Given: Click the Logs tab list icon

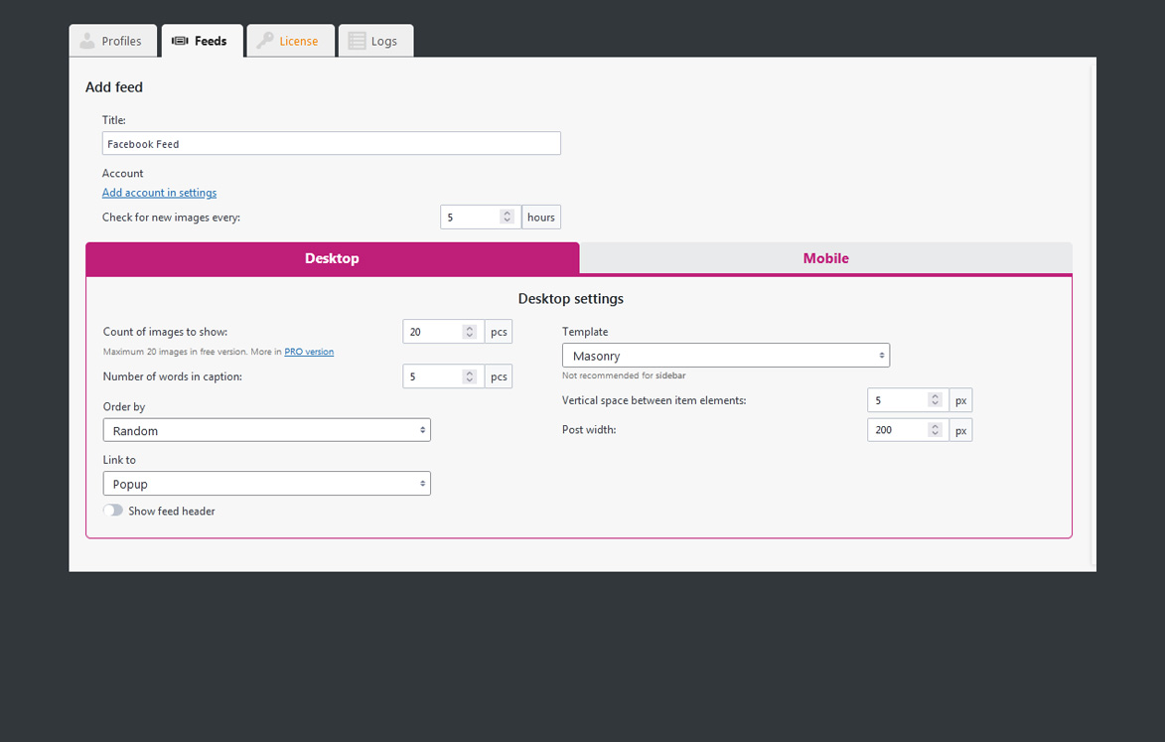Looking at the screenshot, I should point(357,41).
